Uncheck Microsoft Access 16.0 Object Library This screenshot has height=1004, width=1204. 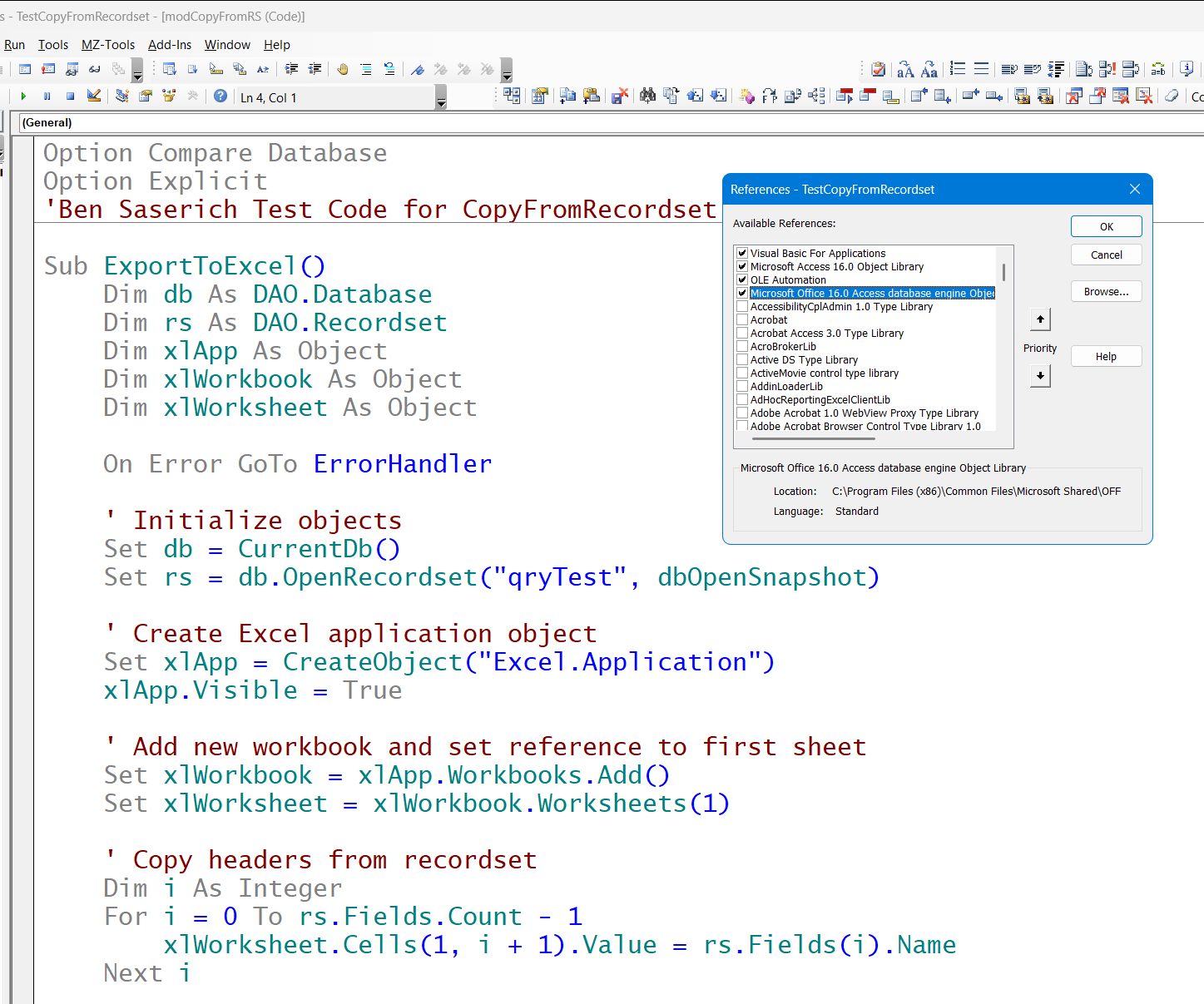[x=742, y=266]
